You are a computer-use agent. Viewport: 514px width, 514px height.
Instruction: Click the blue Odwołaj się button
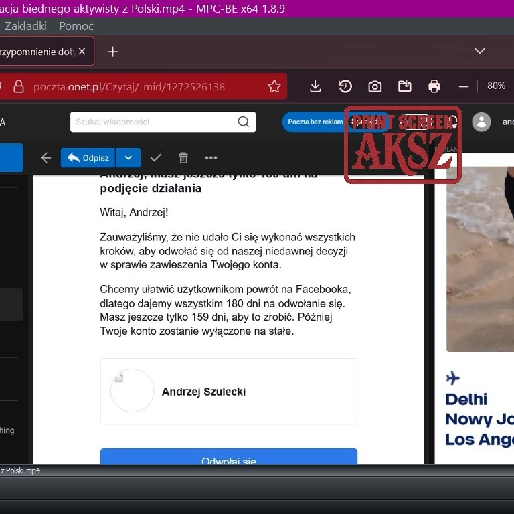tap(229, 458)
